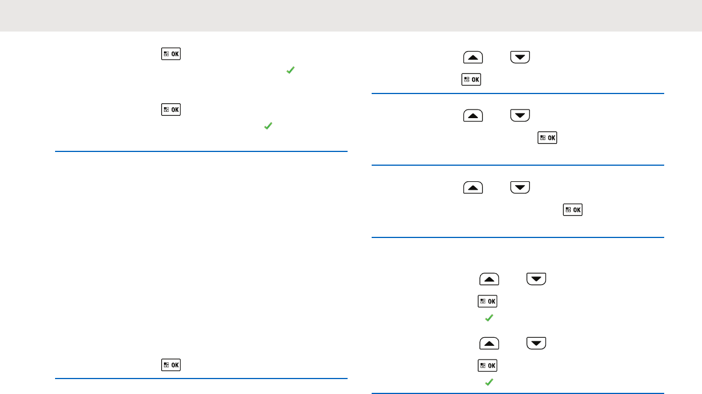Click the bottom-most green checkmark in right column
This screenshot has width=702, height=394.
(489, 381)
